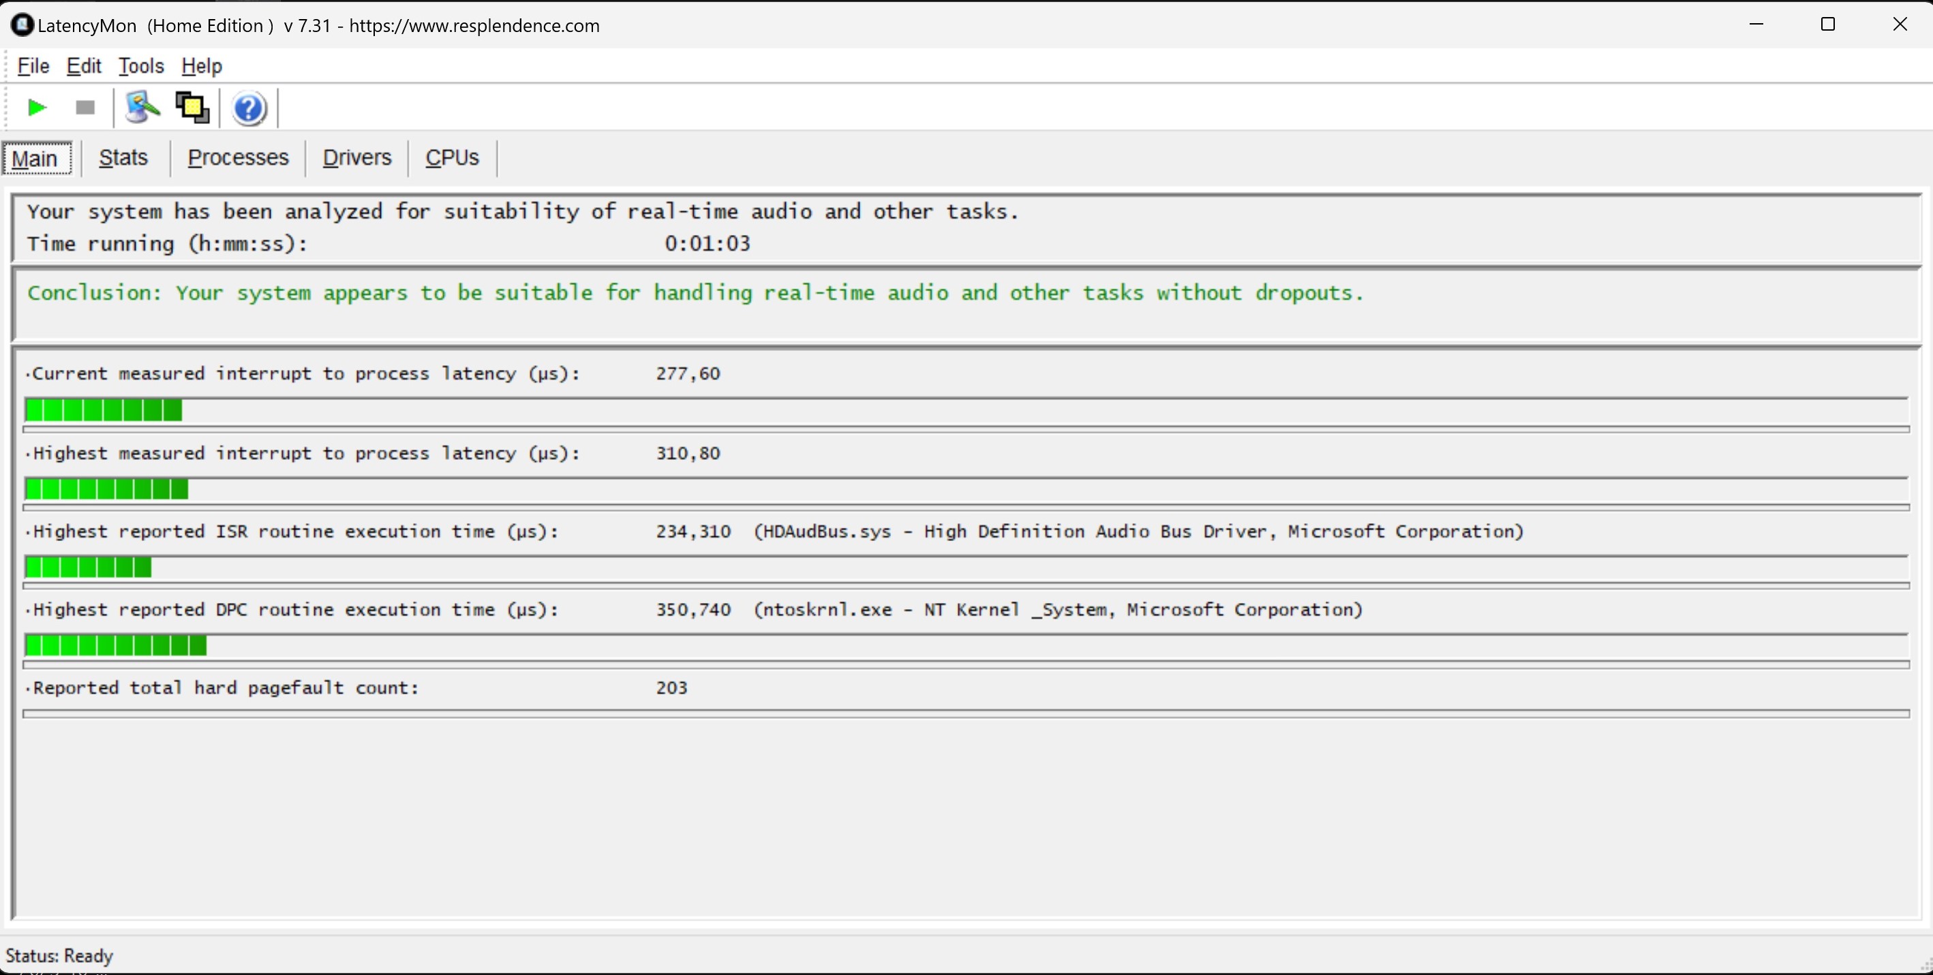Open the File menu
The image size is (1933, 975).
33,66
